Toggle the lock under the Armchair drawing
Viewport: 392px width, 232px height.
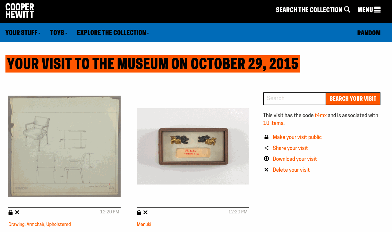[11, 212]
